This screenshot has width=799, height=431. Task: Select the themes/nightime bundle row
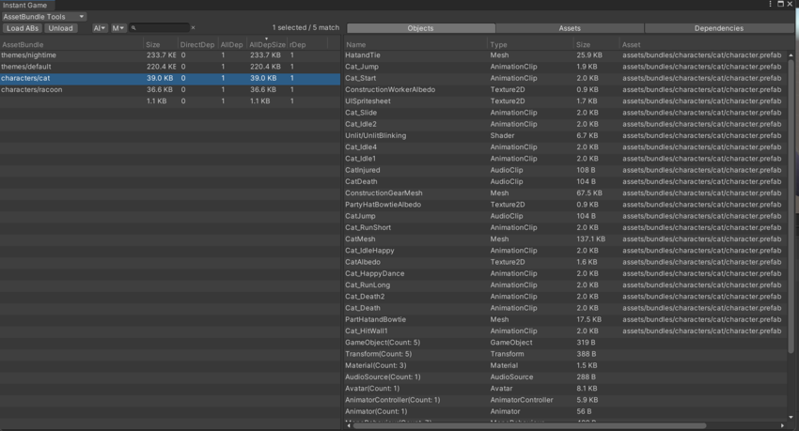click(x=71, y=55)
